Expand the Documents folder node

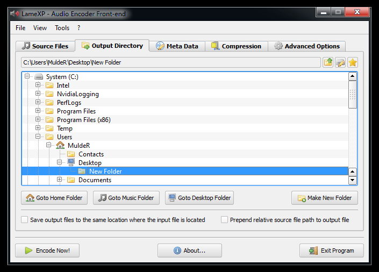[60, 180]
